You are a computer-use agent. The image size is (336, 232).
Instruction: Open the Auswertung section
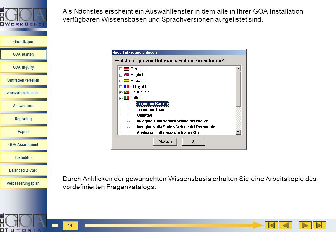coord(23,106)
